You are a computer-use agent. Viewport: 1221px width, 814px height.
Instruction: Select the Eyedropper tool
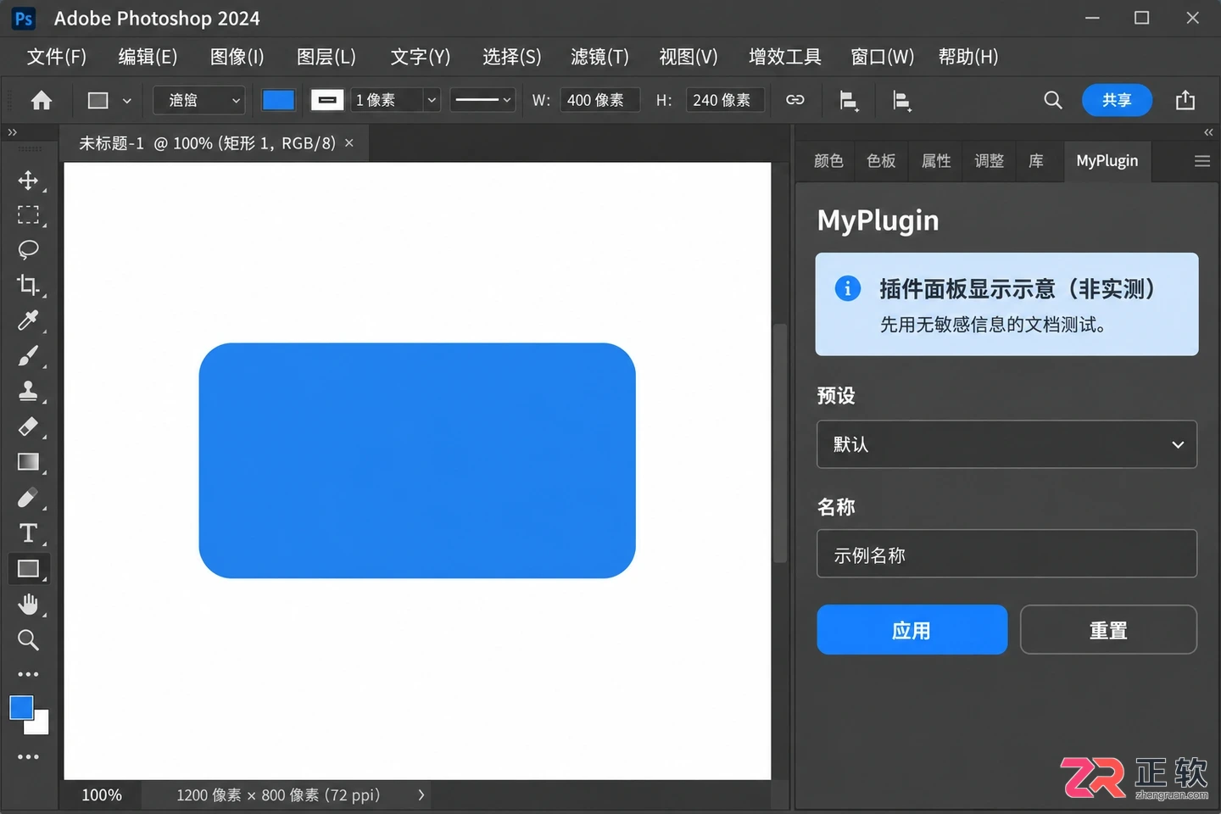28,321
